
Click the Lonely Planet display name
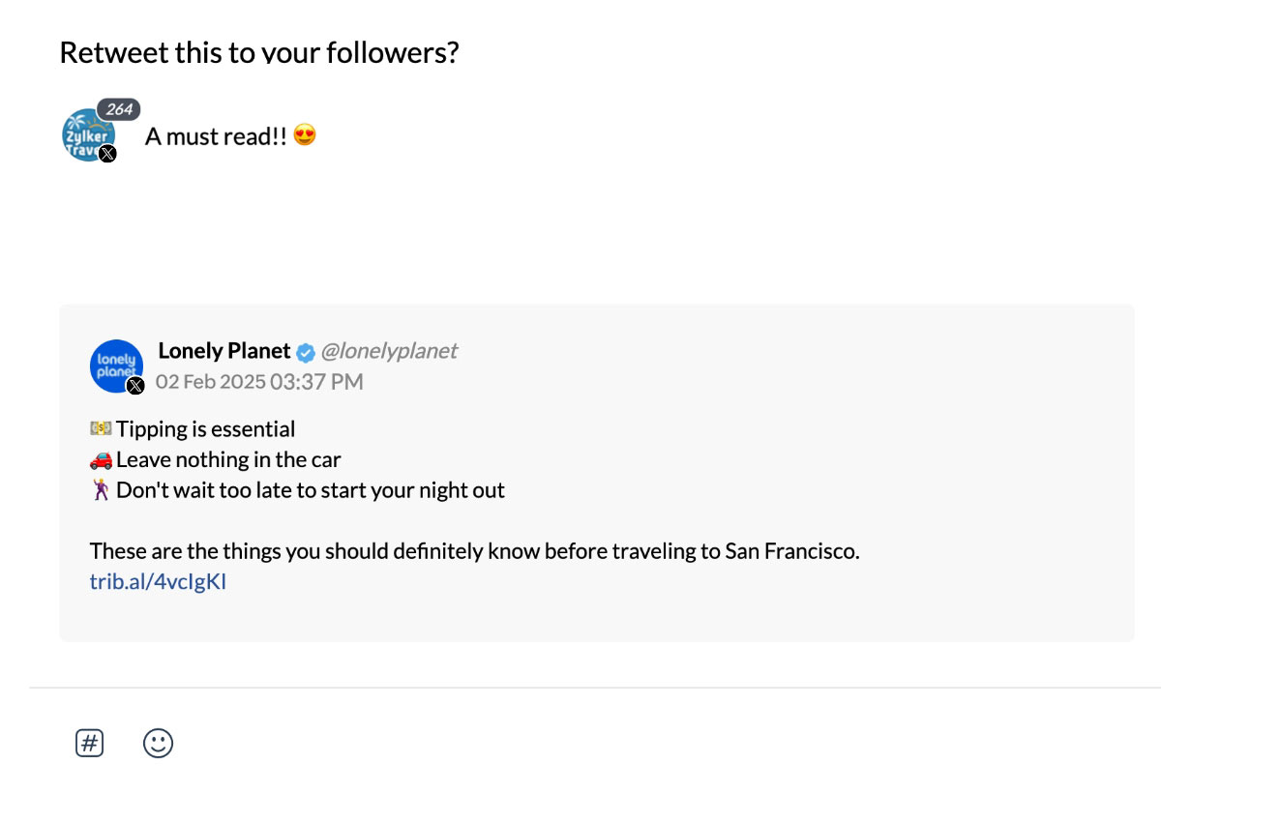pyautogui.click(x=223, y=350)
